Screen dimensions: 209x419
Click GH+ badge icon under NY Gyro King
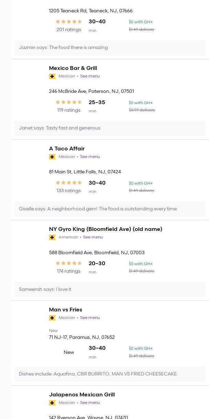point(52,237)
